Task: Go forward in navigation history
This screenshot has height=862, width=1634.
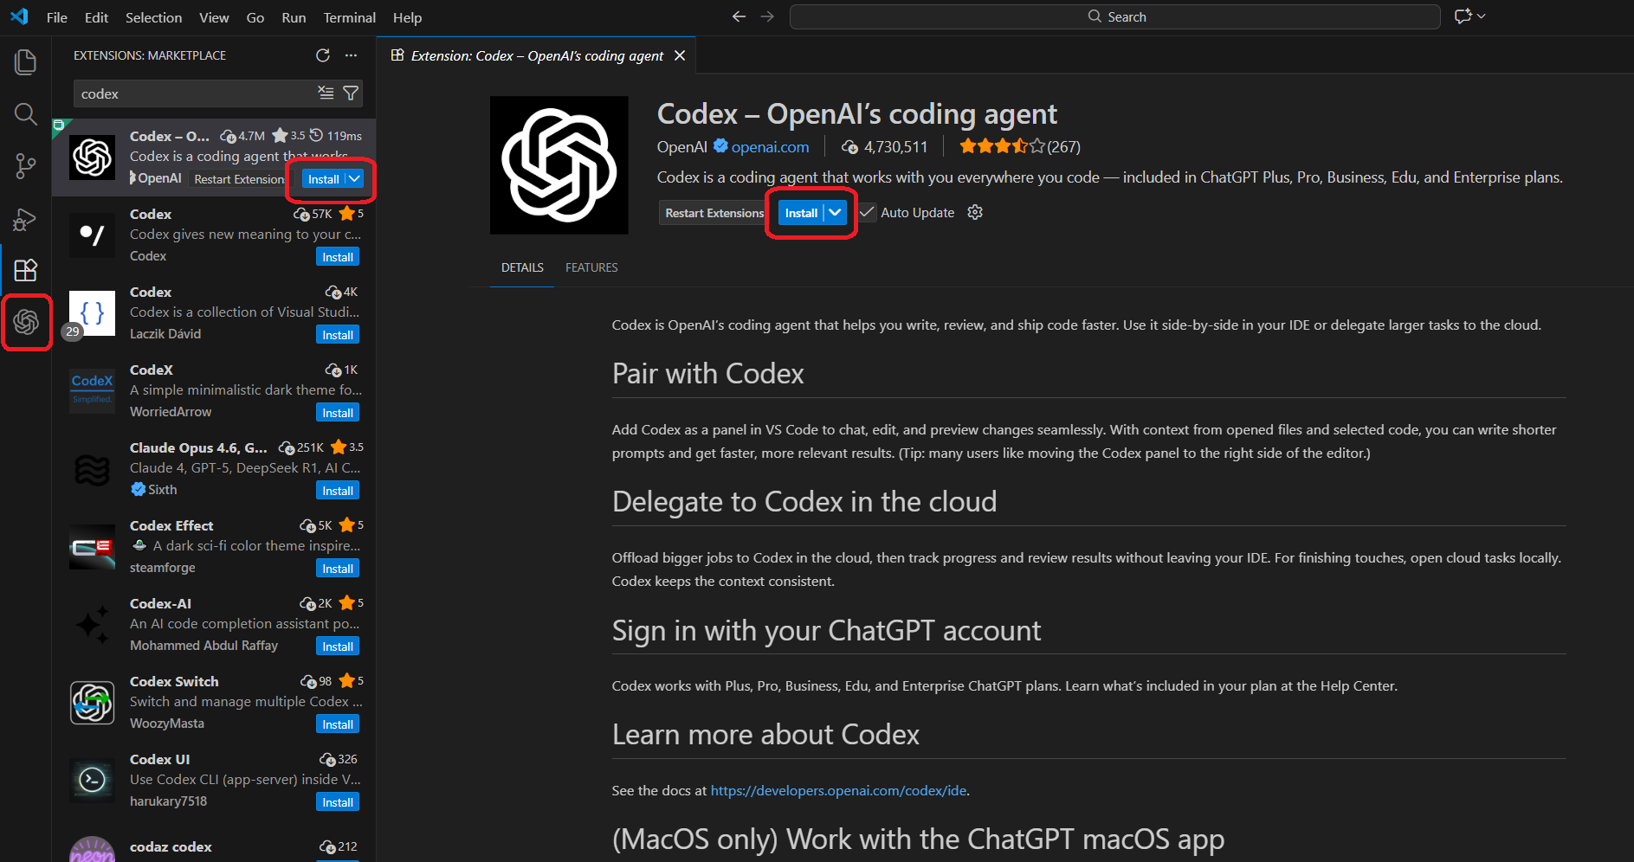Action: coord(767,16)
